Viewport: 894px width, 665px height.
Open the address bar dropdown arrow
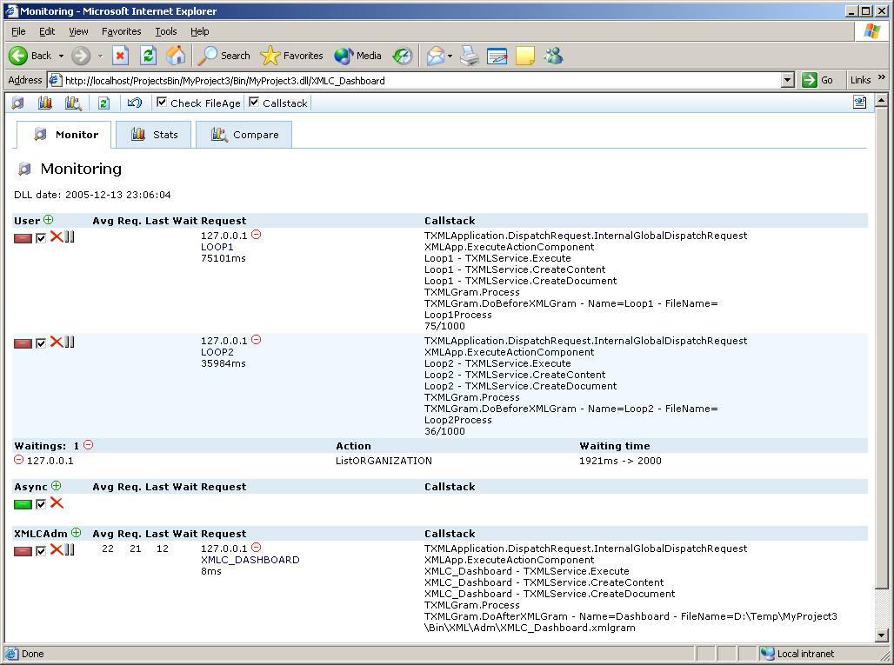(787, 80)
